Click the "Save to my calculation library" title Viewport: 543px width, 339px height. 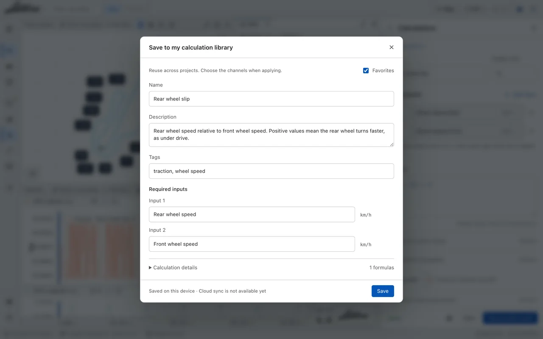click(x=191, y=47)
